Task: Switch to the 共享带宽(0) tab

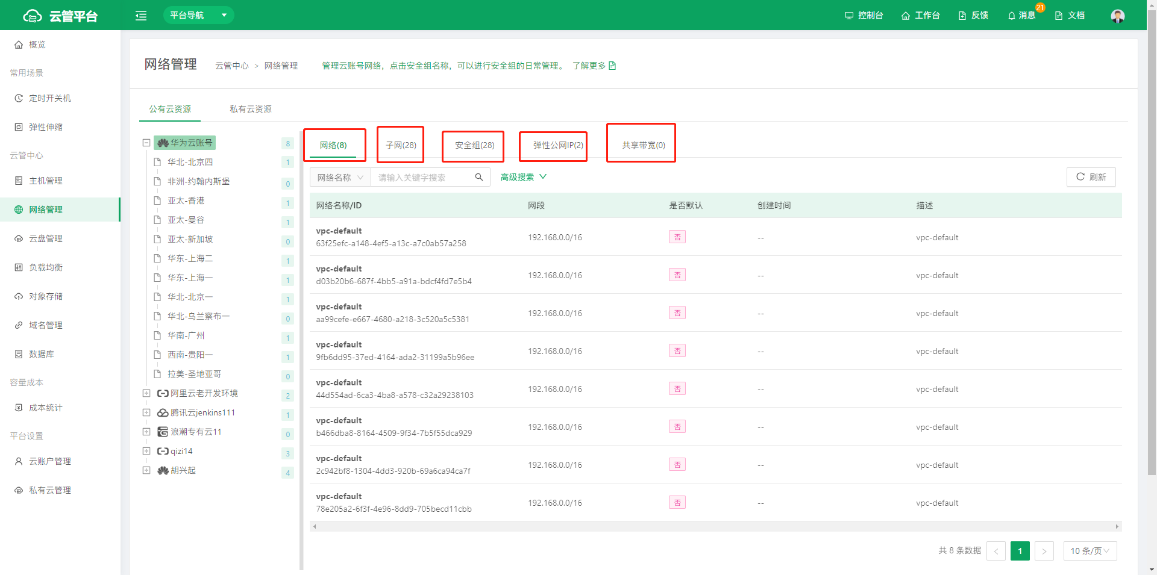Action: click(x=644, y=145)
